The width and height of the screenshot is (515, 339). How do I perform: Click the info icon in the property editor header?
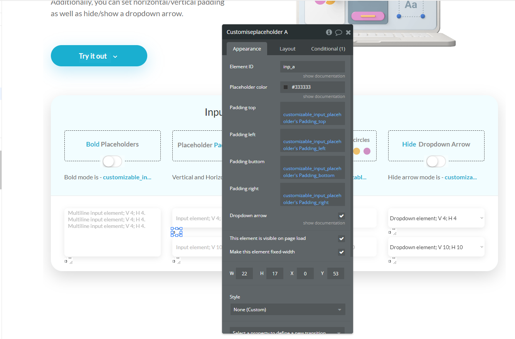coord(329,32)
